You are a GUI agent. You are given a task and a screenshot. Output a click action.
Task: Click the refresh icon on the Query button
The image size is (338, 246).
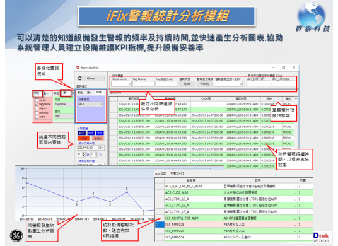click(80, 78)
